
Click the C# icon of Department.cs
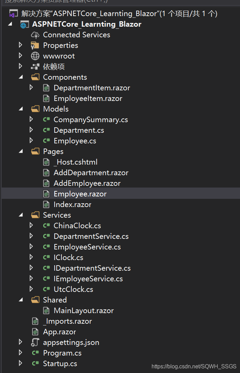pos(46,130)
